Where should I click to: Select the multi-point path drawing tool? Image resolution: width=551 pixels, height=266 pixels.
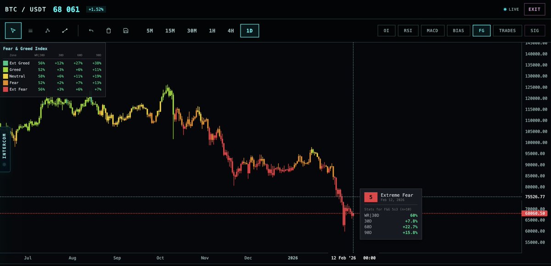[47, 31]
